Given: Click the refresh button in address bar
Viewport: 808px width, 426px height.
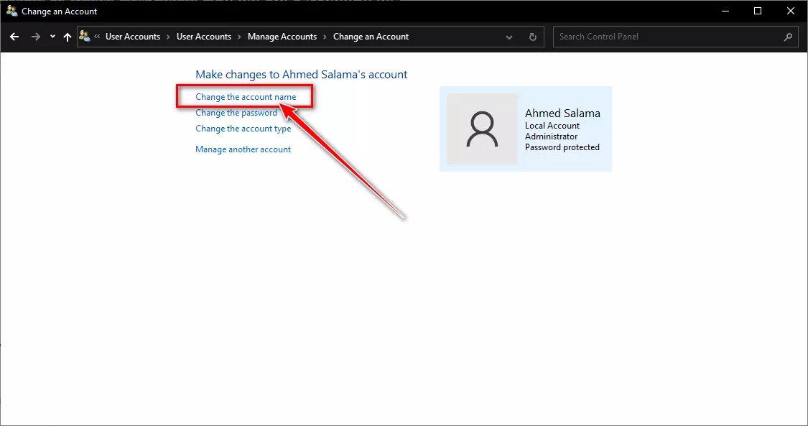Looking at the screenshot, I should [533, 37].
